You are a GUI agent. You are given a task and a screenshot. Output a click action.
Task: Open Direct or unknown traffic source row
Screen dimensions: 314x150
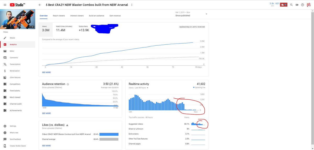pyautogui.click(x=167, y=129)
